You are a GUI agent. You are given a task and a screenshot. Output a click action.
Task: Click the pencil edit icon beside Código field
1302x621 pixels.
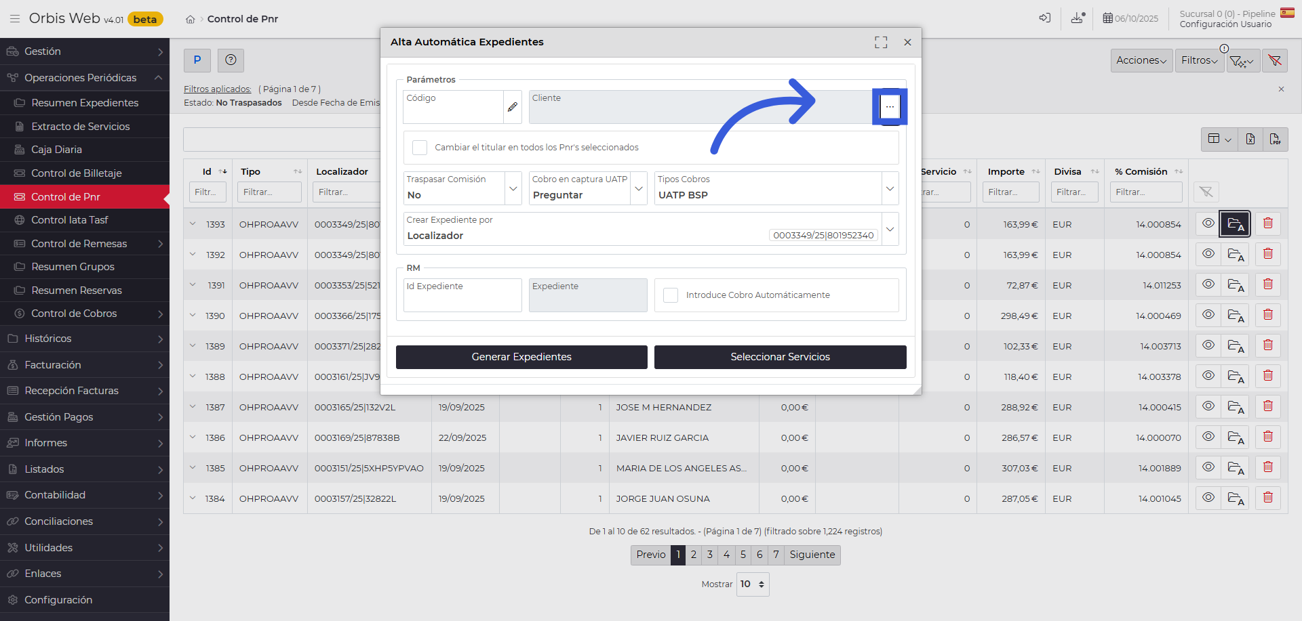pyautogui.click(x=513, y=107)
